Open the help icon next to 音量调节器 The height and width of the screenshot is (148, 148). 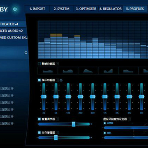tap(58, 119)
